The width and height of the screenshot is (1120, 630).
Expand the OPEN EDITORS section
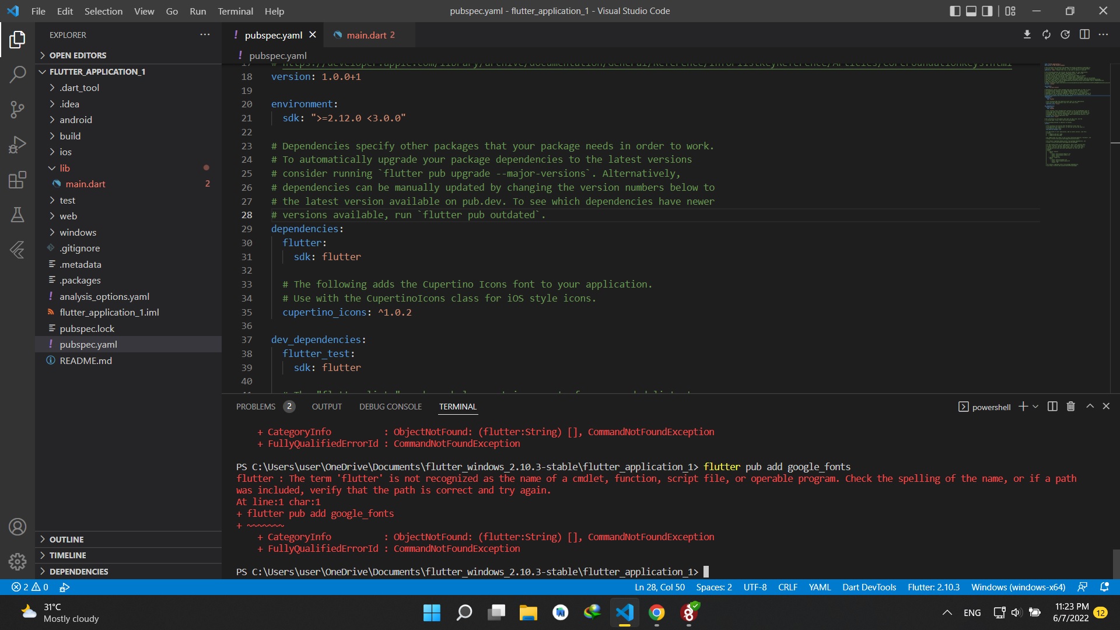(128, 55)
